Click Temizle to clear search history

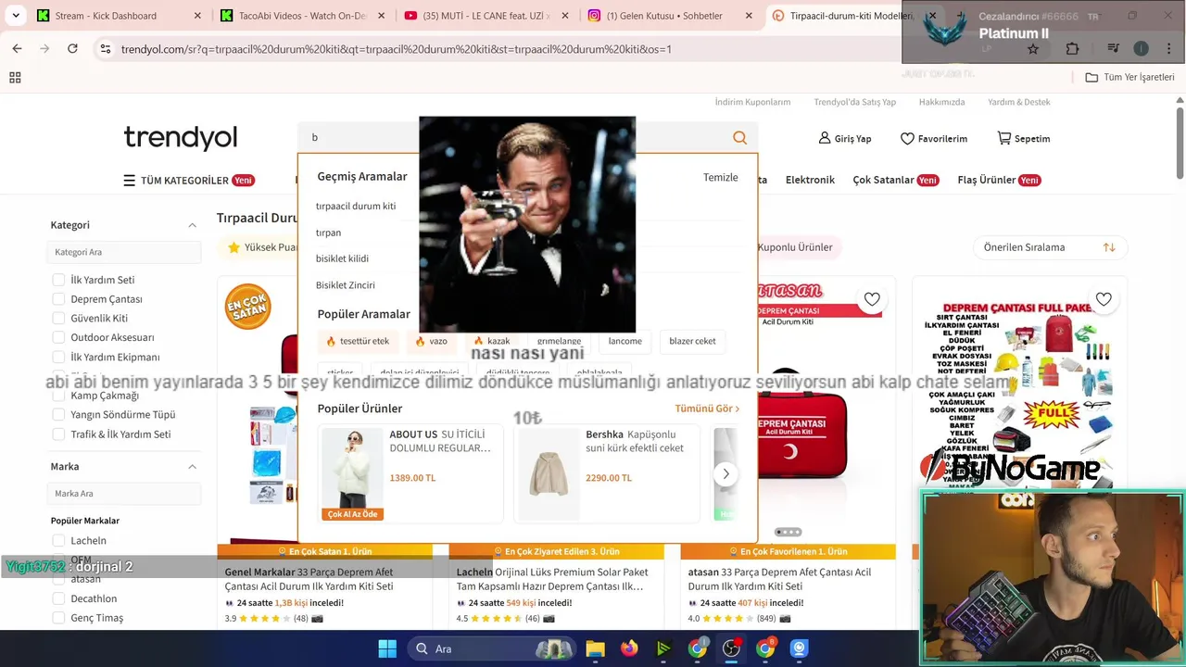[720, 178]
